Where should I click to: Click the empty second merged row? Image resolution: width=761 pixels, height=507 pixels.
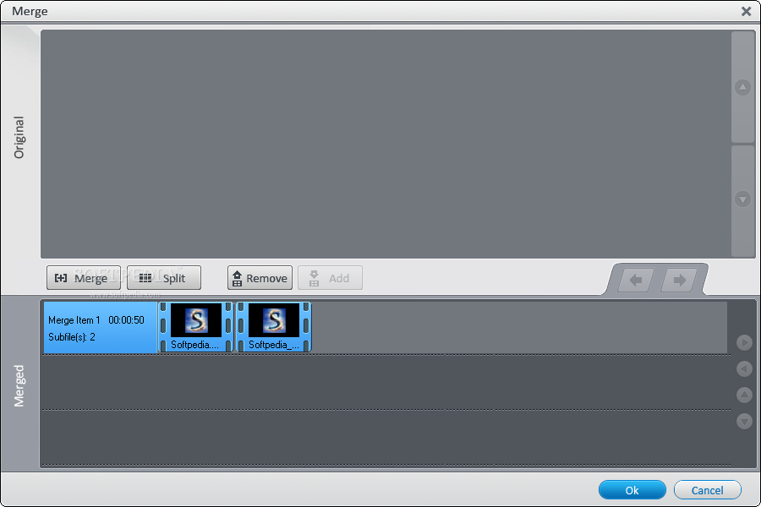386,382
